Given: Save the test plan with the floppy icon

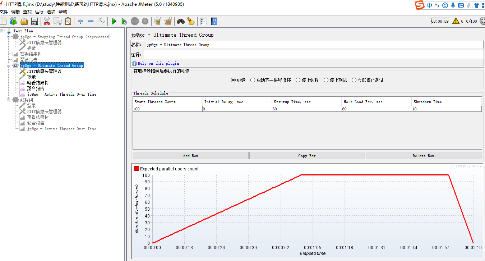Looking at the screenshot, I should point(34,21).
